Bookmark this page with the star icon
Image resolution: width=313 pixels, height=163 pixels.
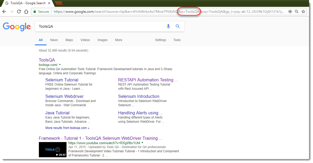tap(303, 12)
